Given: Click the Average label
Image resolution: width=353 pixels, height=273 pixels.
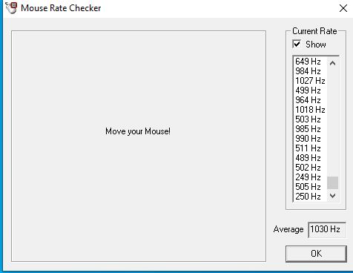Looking at the screenshot, I should pyautogui.click(x=288, y=229).
